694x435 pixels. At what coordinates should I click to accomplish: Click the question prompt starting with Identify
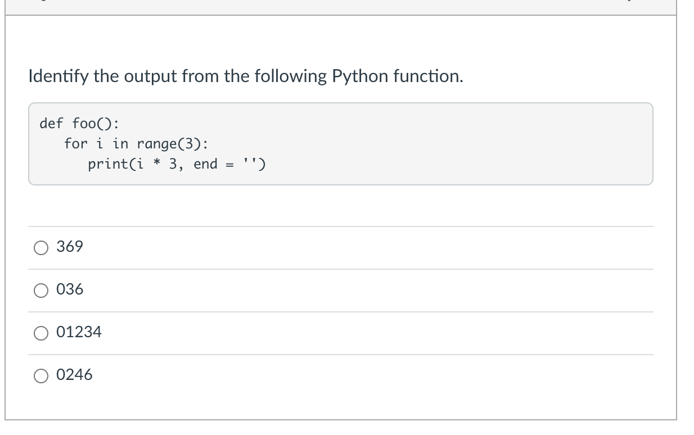[246, 76]
